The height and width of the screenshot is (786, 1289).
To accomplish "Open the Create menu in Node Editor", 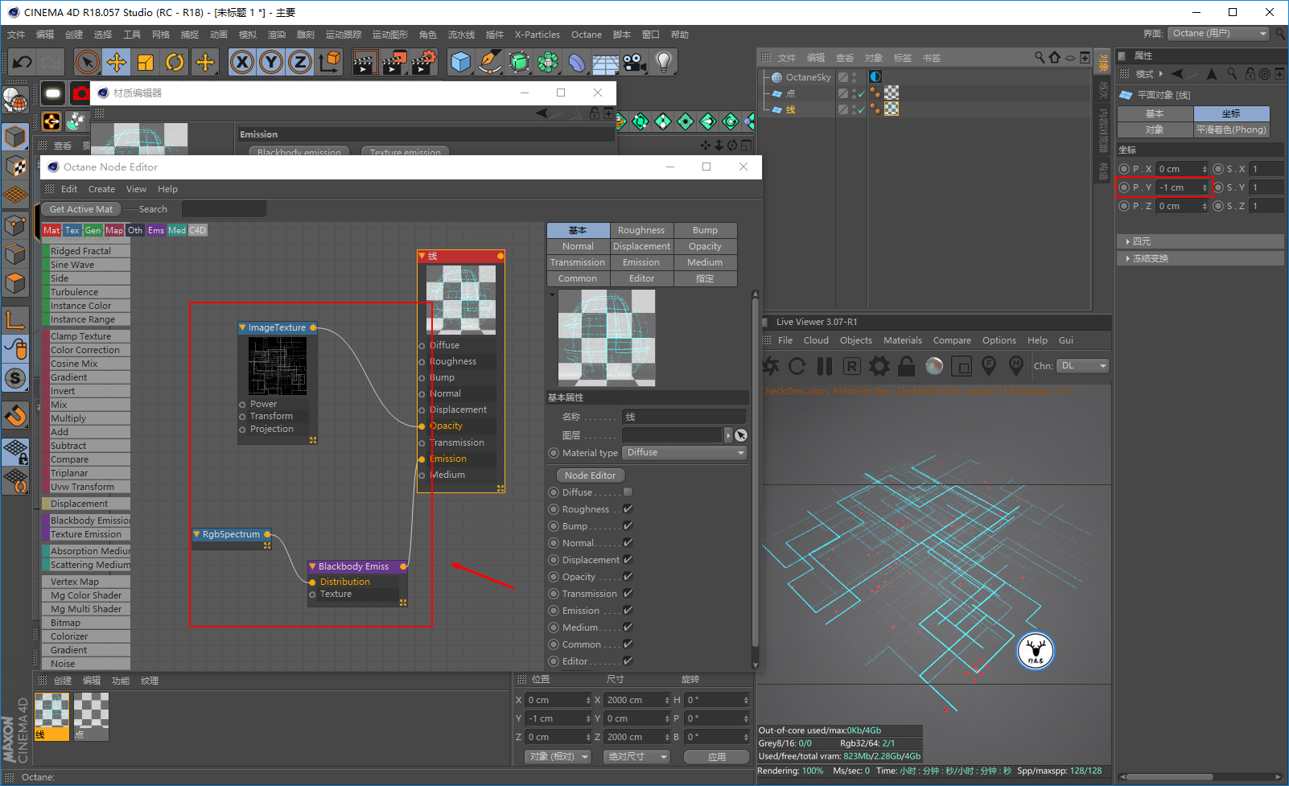I will pyautogui.click(x=101, y=189).
